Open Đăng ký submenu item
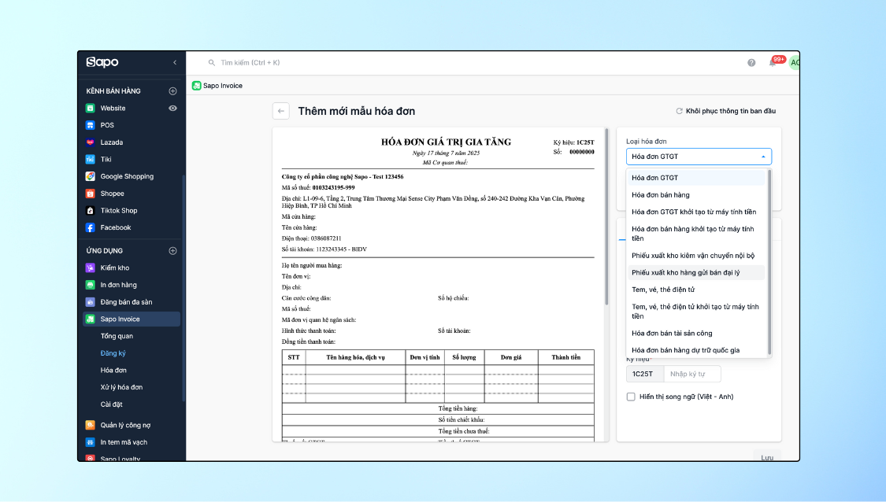This screenshot has width=886, height=502. (x=113, y=353)
